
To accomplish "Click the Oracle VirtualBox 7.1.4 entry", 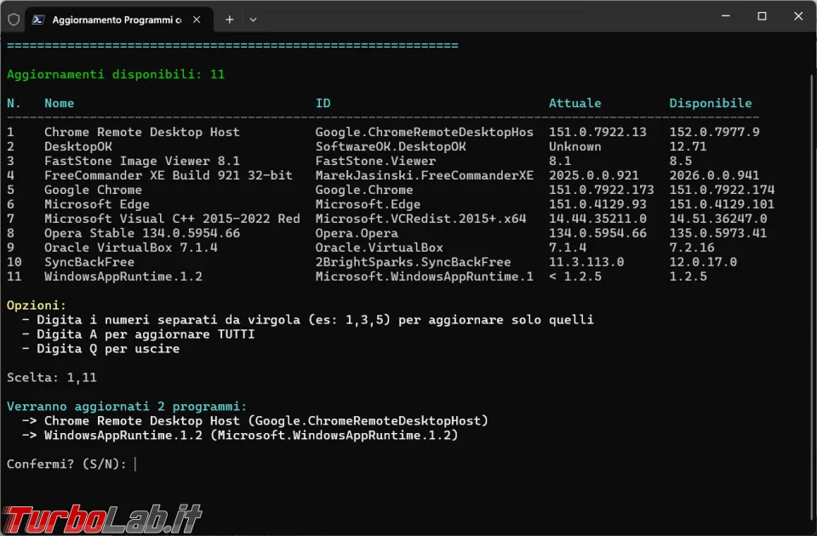I will [131, 248].
